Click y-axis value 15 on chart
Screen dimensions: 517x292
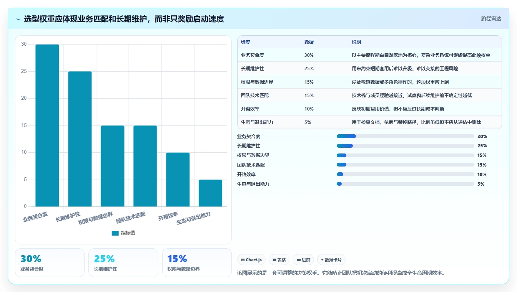click(24, 125)
